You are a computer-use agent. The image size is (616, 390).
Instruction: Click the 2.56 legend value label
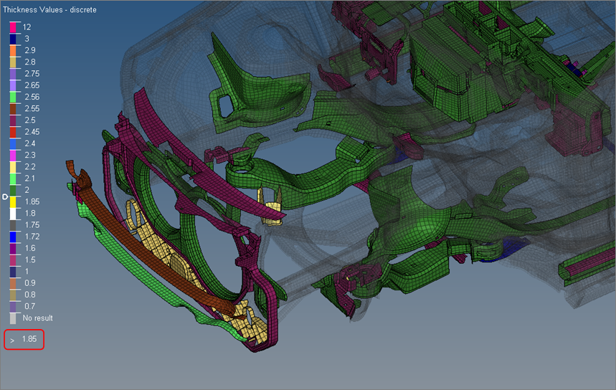coord(32,97)
